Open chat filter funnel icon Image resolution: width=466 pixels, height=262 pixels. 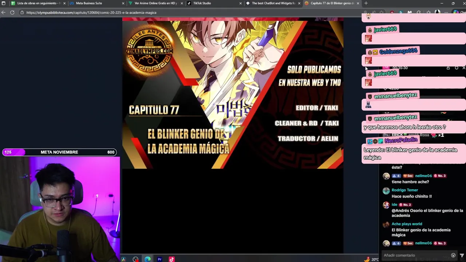point(462,255)
